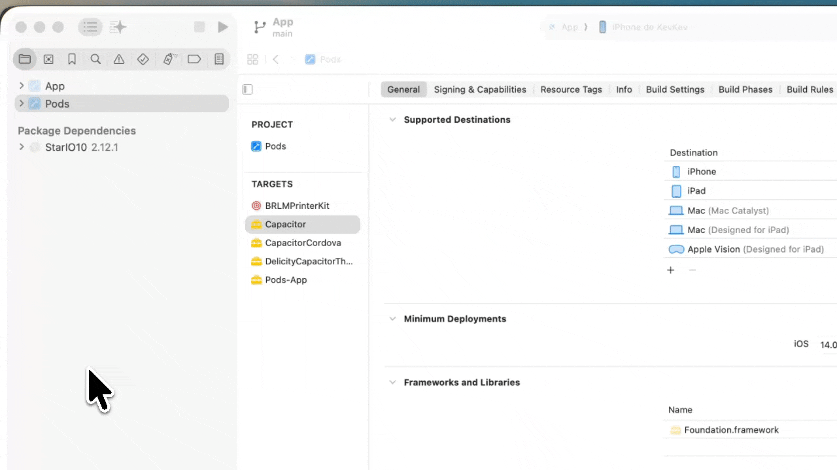Select the Pods-App target
The image size is (837, 470).
[303, 280]
